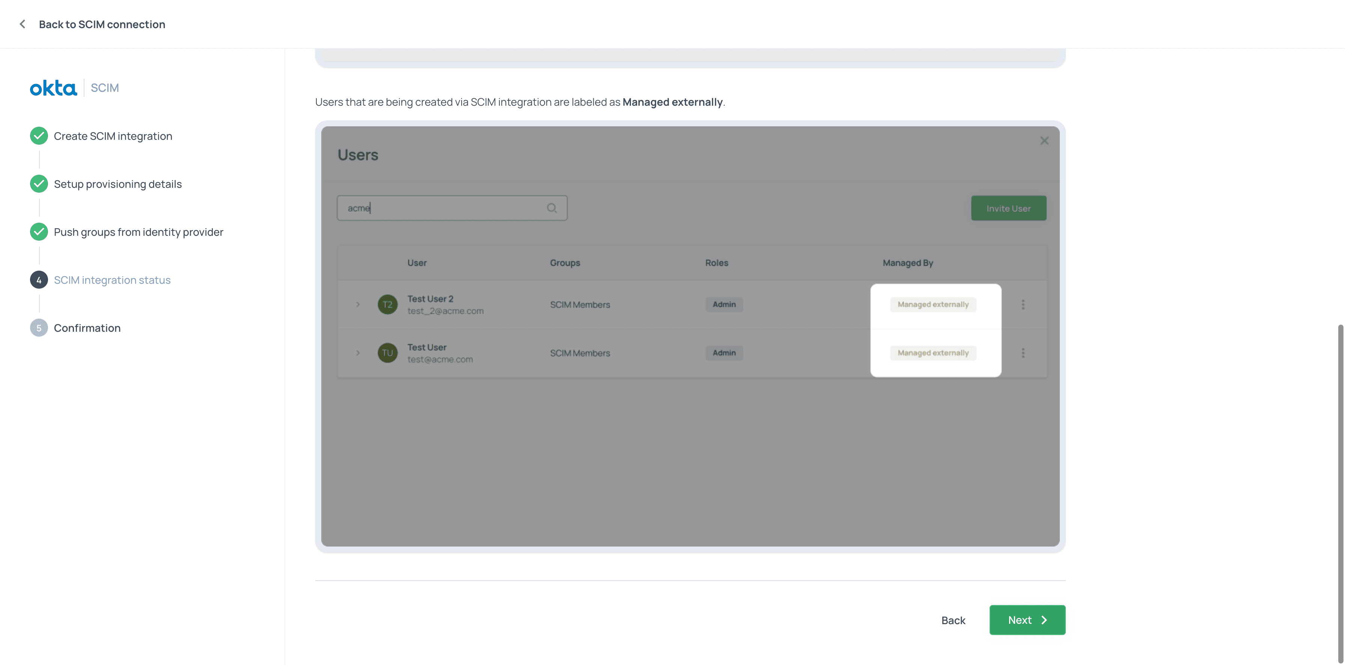The image size is (1345, 665).
Task: Click Managed externally badge for Test User 2
Action: coord(933,304)
